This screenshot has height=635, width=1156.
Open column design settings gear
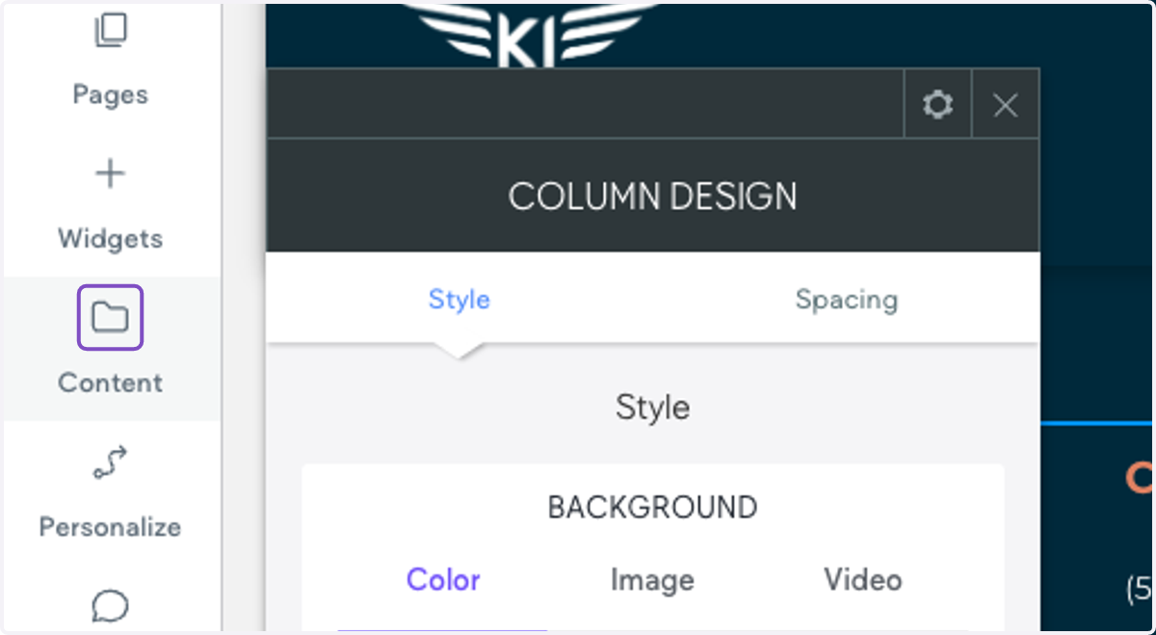[937, 104]
